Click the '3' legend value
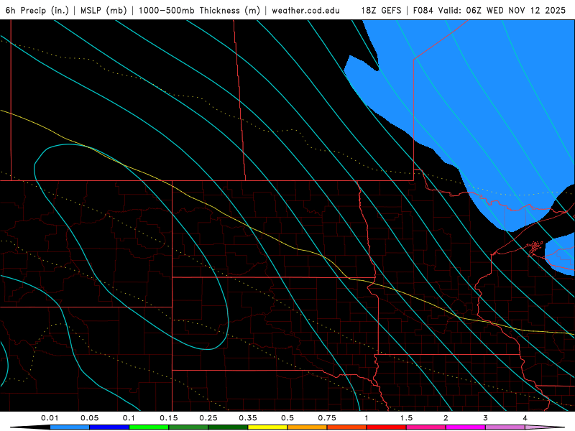575x431 pixels. 485,418
